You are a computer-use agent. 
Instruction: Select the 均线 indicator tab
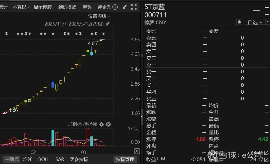click(x=28, y=159)
